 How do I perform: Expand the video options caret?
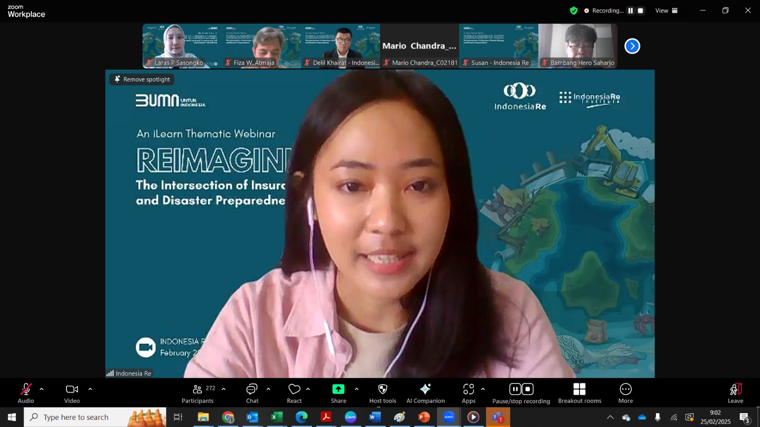tap(90, 389)
